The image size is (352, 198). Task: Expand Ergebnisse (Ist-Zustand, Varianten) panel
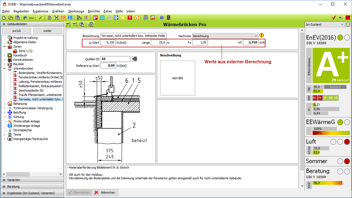(32, 193)
